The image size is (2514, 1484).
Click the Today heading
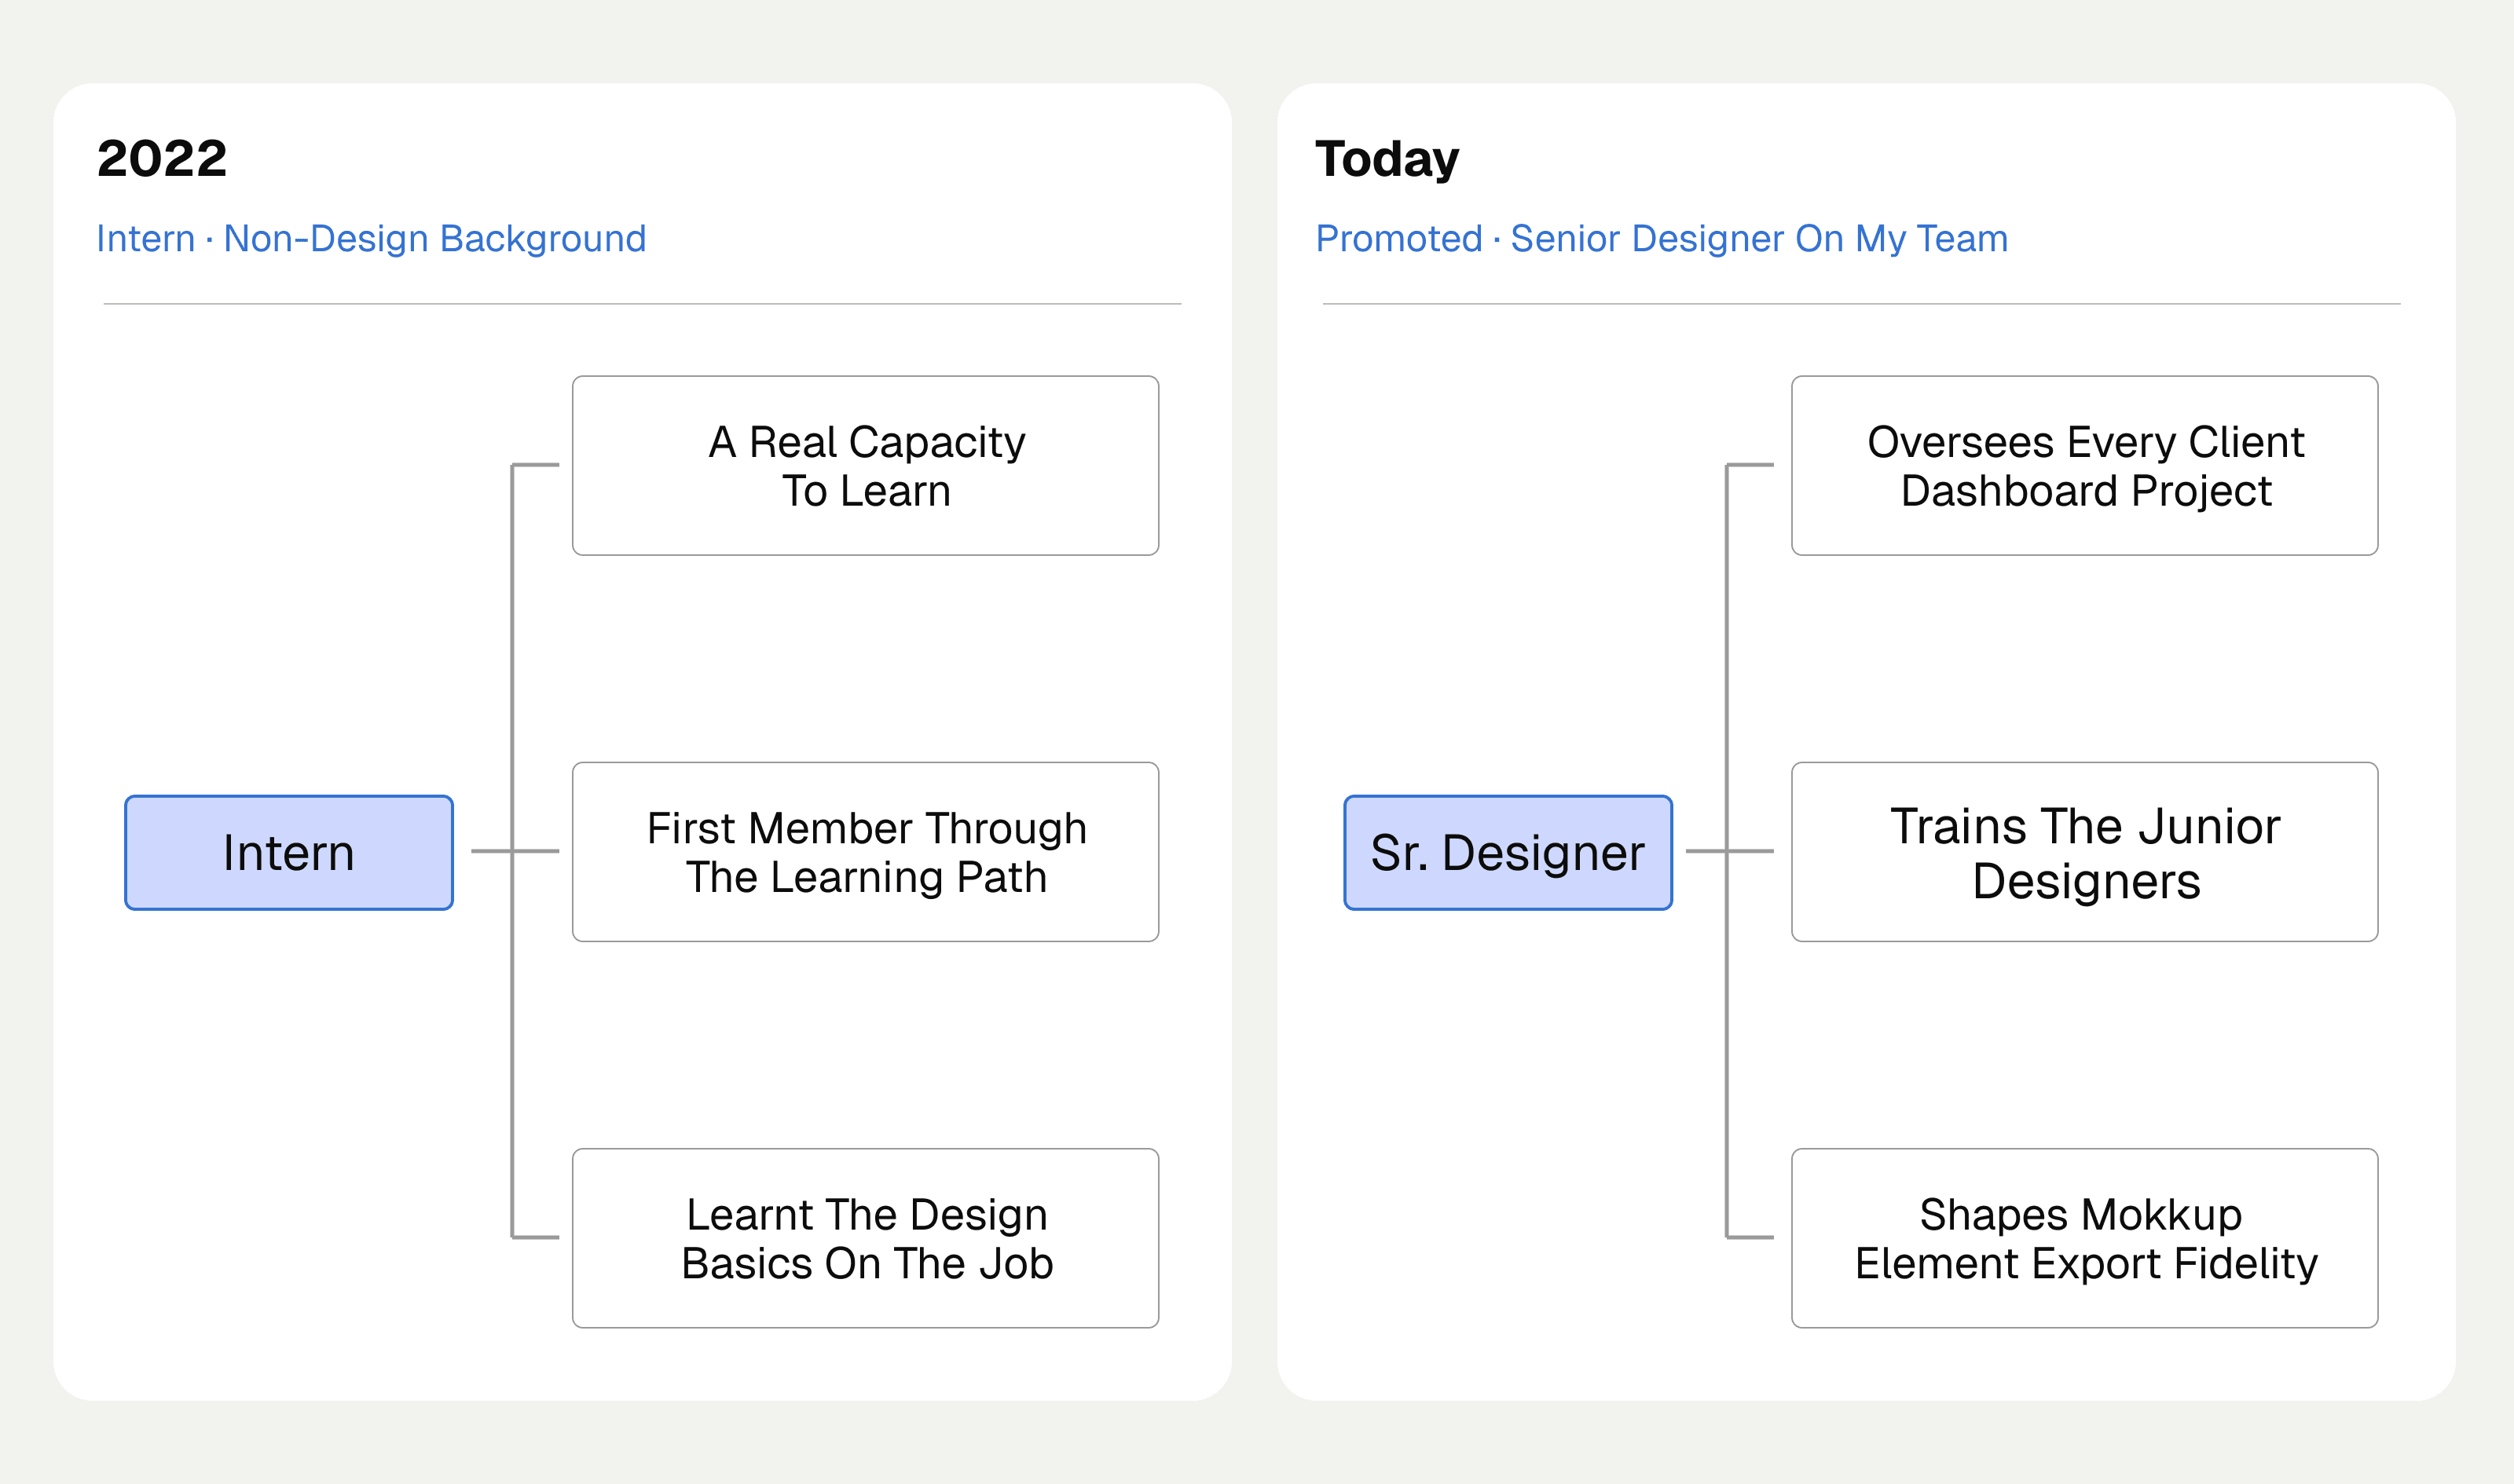coord(1387,160)
